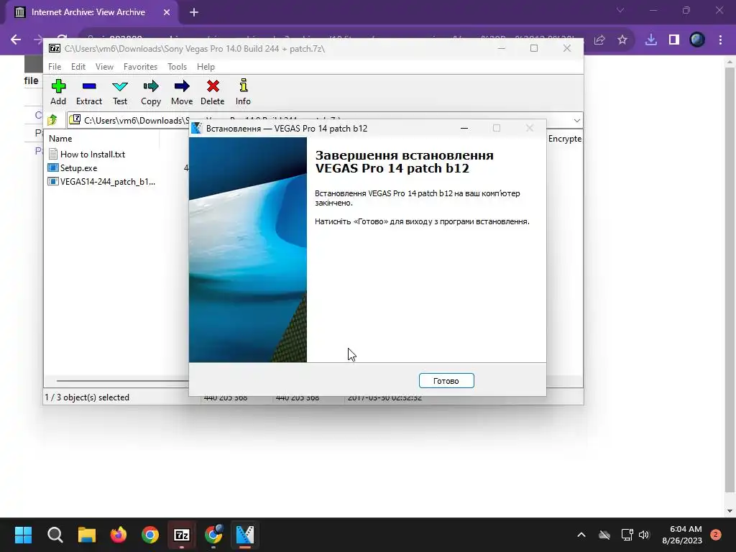Open the View menu
This screenshot has height=552, width=736.
click(x=104, y=67)
